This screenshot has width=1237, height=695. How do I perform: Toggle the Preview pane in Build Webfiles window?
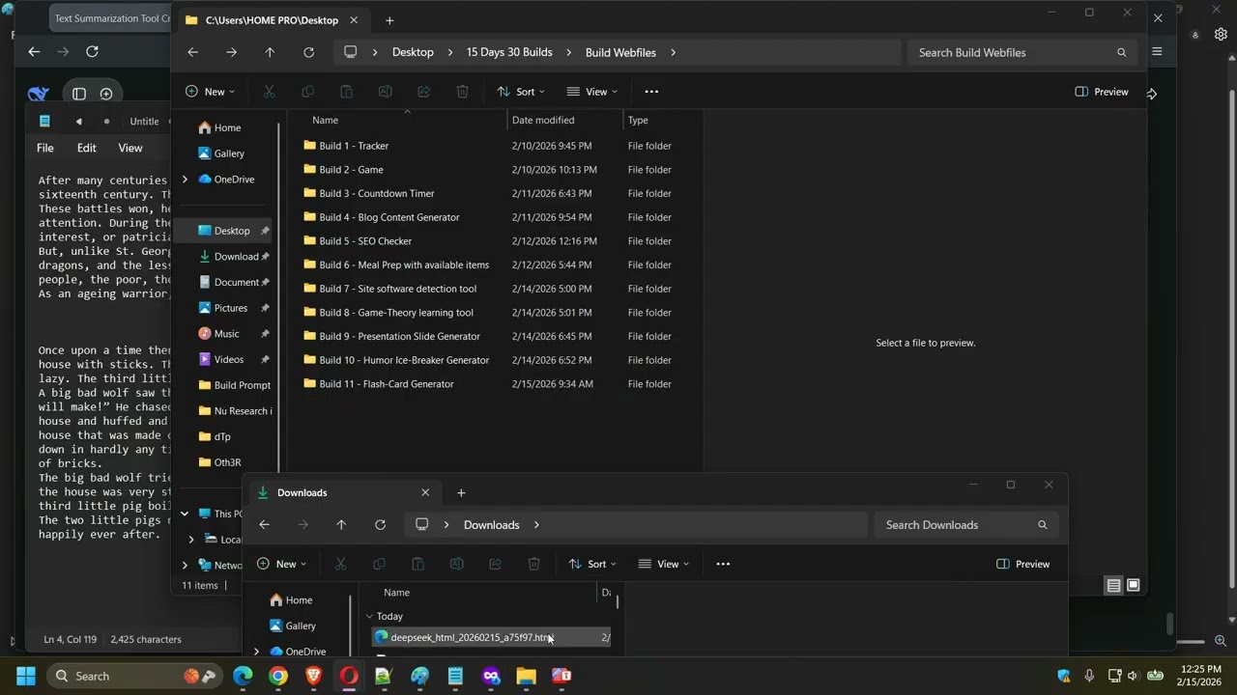[x=1102, y=92]
